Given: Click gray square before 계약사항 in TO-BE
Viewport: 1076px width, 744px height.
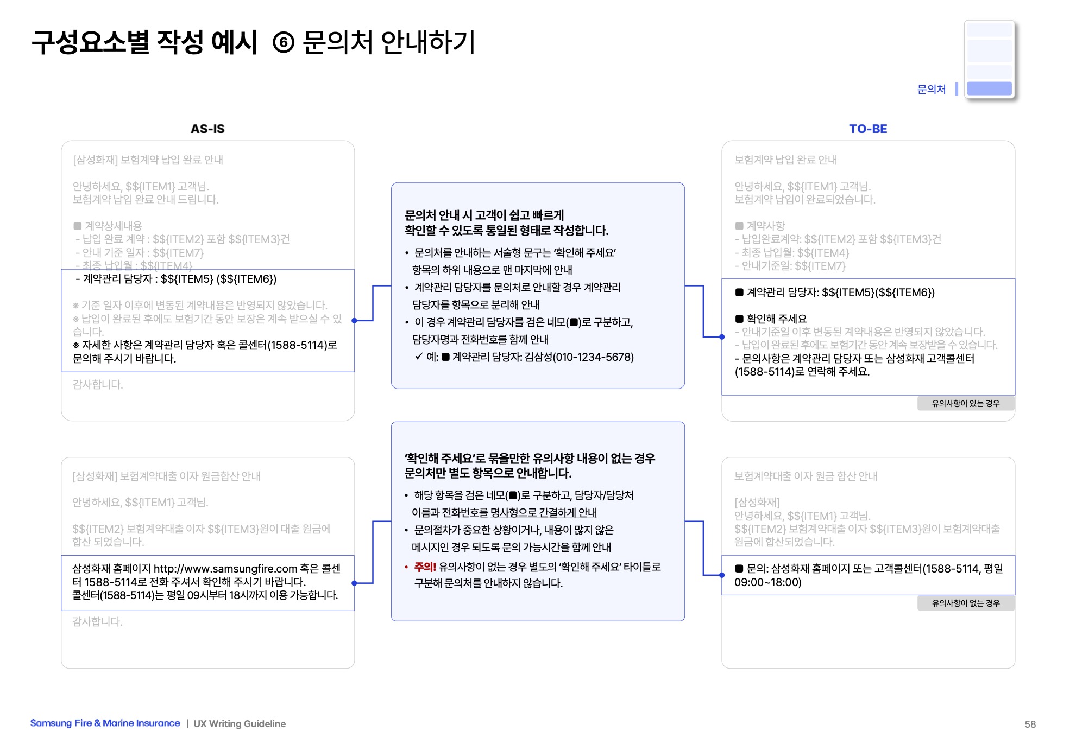Looking at the screenshot, I should pyautogui.click(x=739, y=226).
